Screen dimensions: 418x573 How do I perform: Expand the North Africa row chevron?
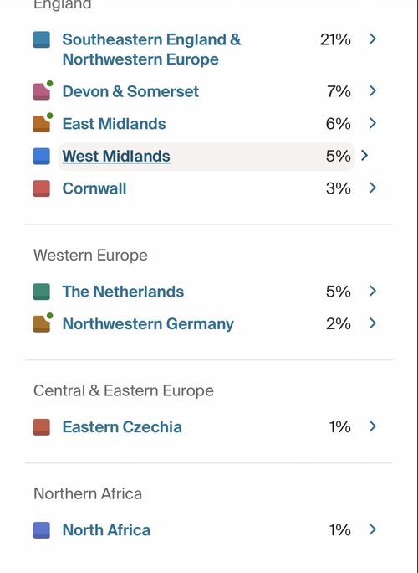point(372,529)
